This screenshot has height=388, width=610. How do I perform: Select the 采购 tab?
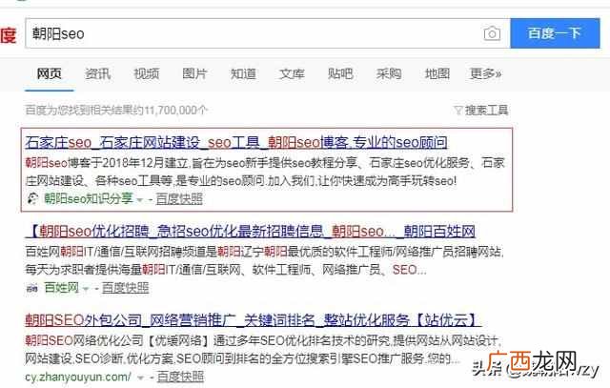389,73
